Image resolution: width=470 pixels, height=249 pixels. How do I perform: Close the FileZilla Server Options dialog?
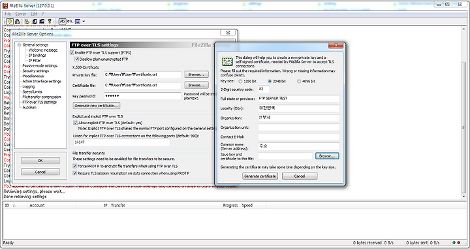(228, 33)
